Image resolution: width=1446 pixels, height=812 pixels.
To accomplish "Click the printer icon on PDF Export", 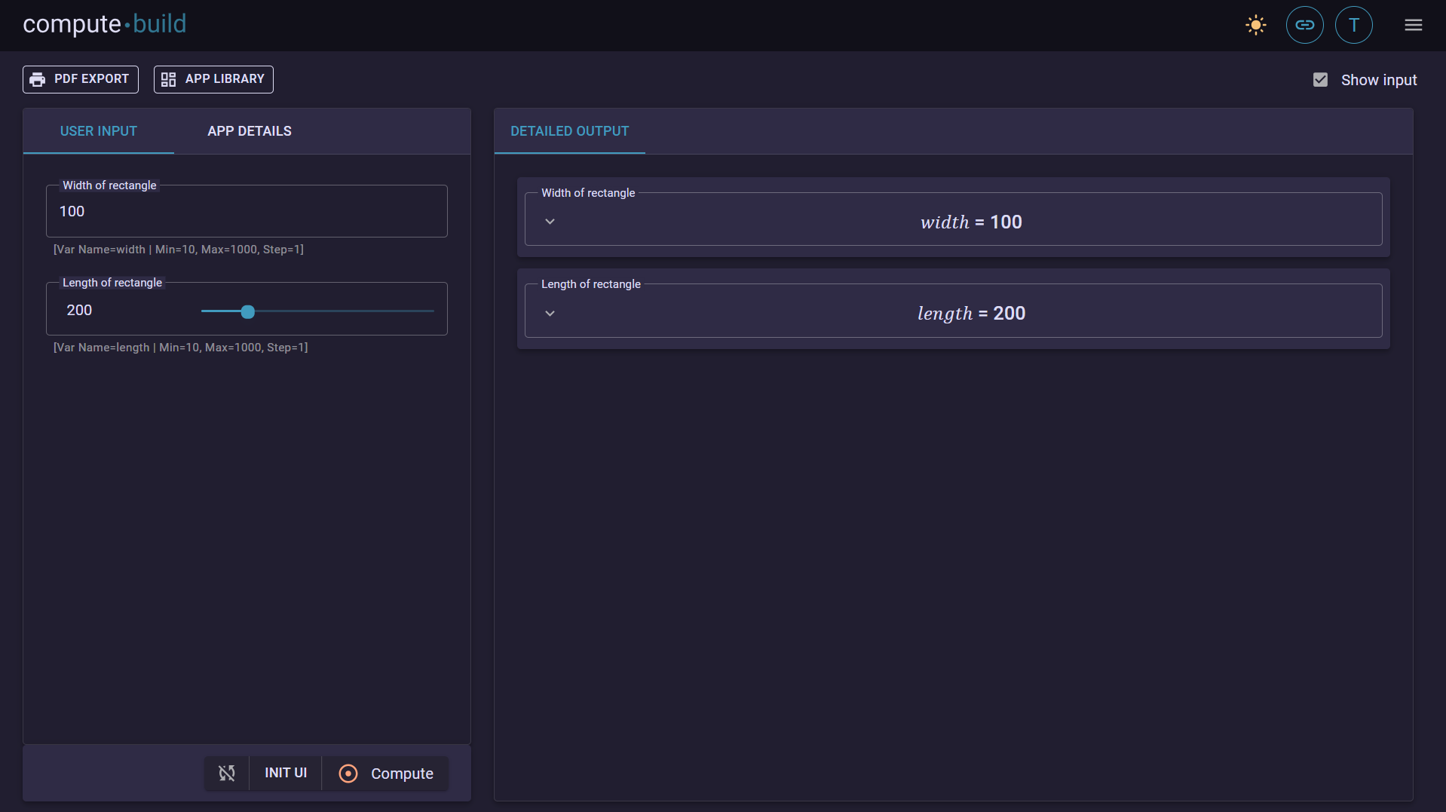I will [38, 79].
